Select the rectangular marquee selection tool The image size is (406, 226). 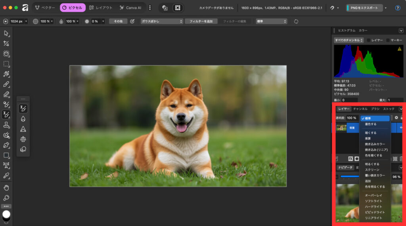[x=6, y=64]
